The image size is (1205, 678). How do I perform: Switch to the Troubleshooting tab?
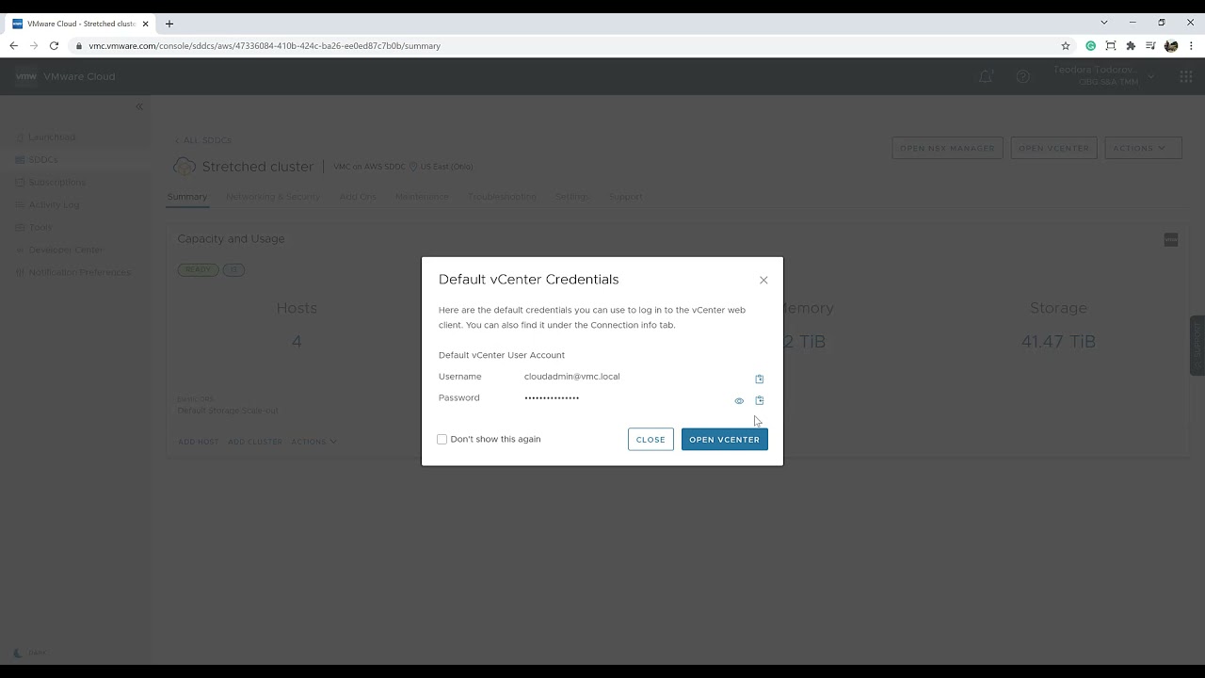click(x=502, y=197)
